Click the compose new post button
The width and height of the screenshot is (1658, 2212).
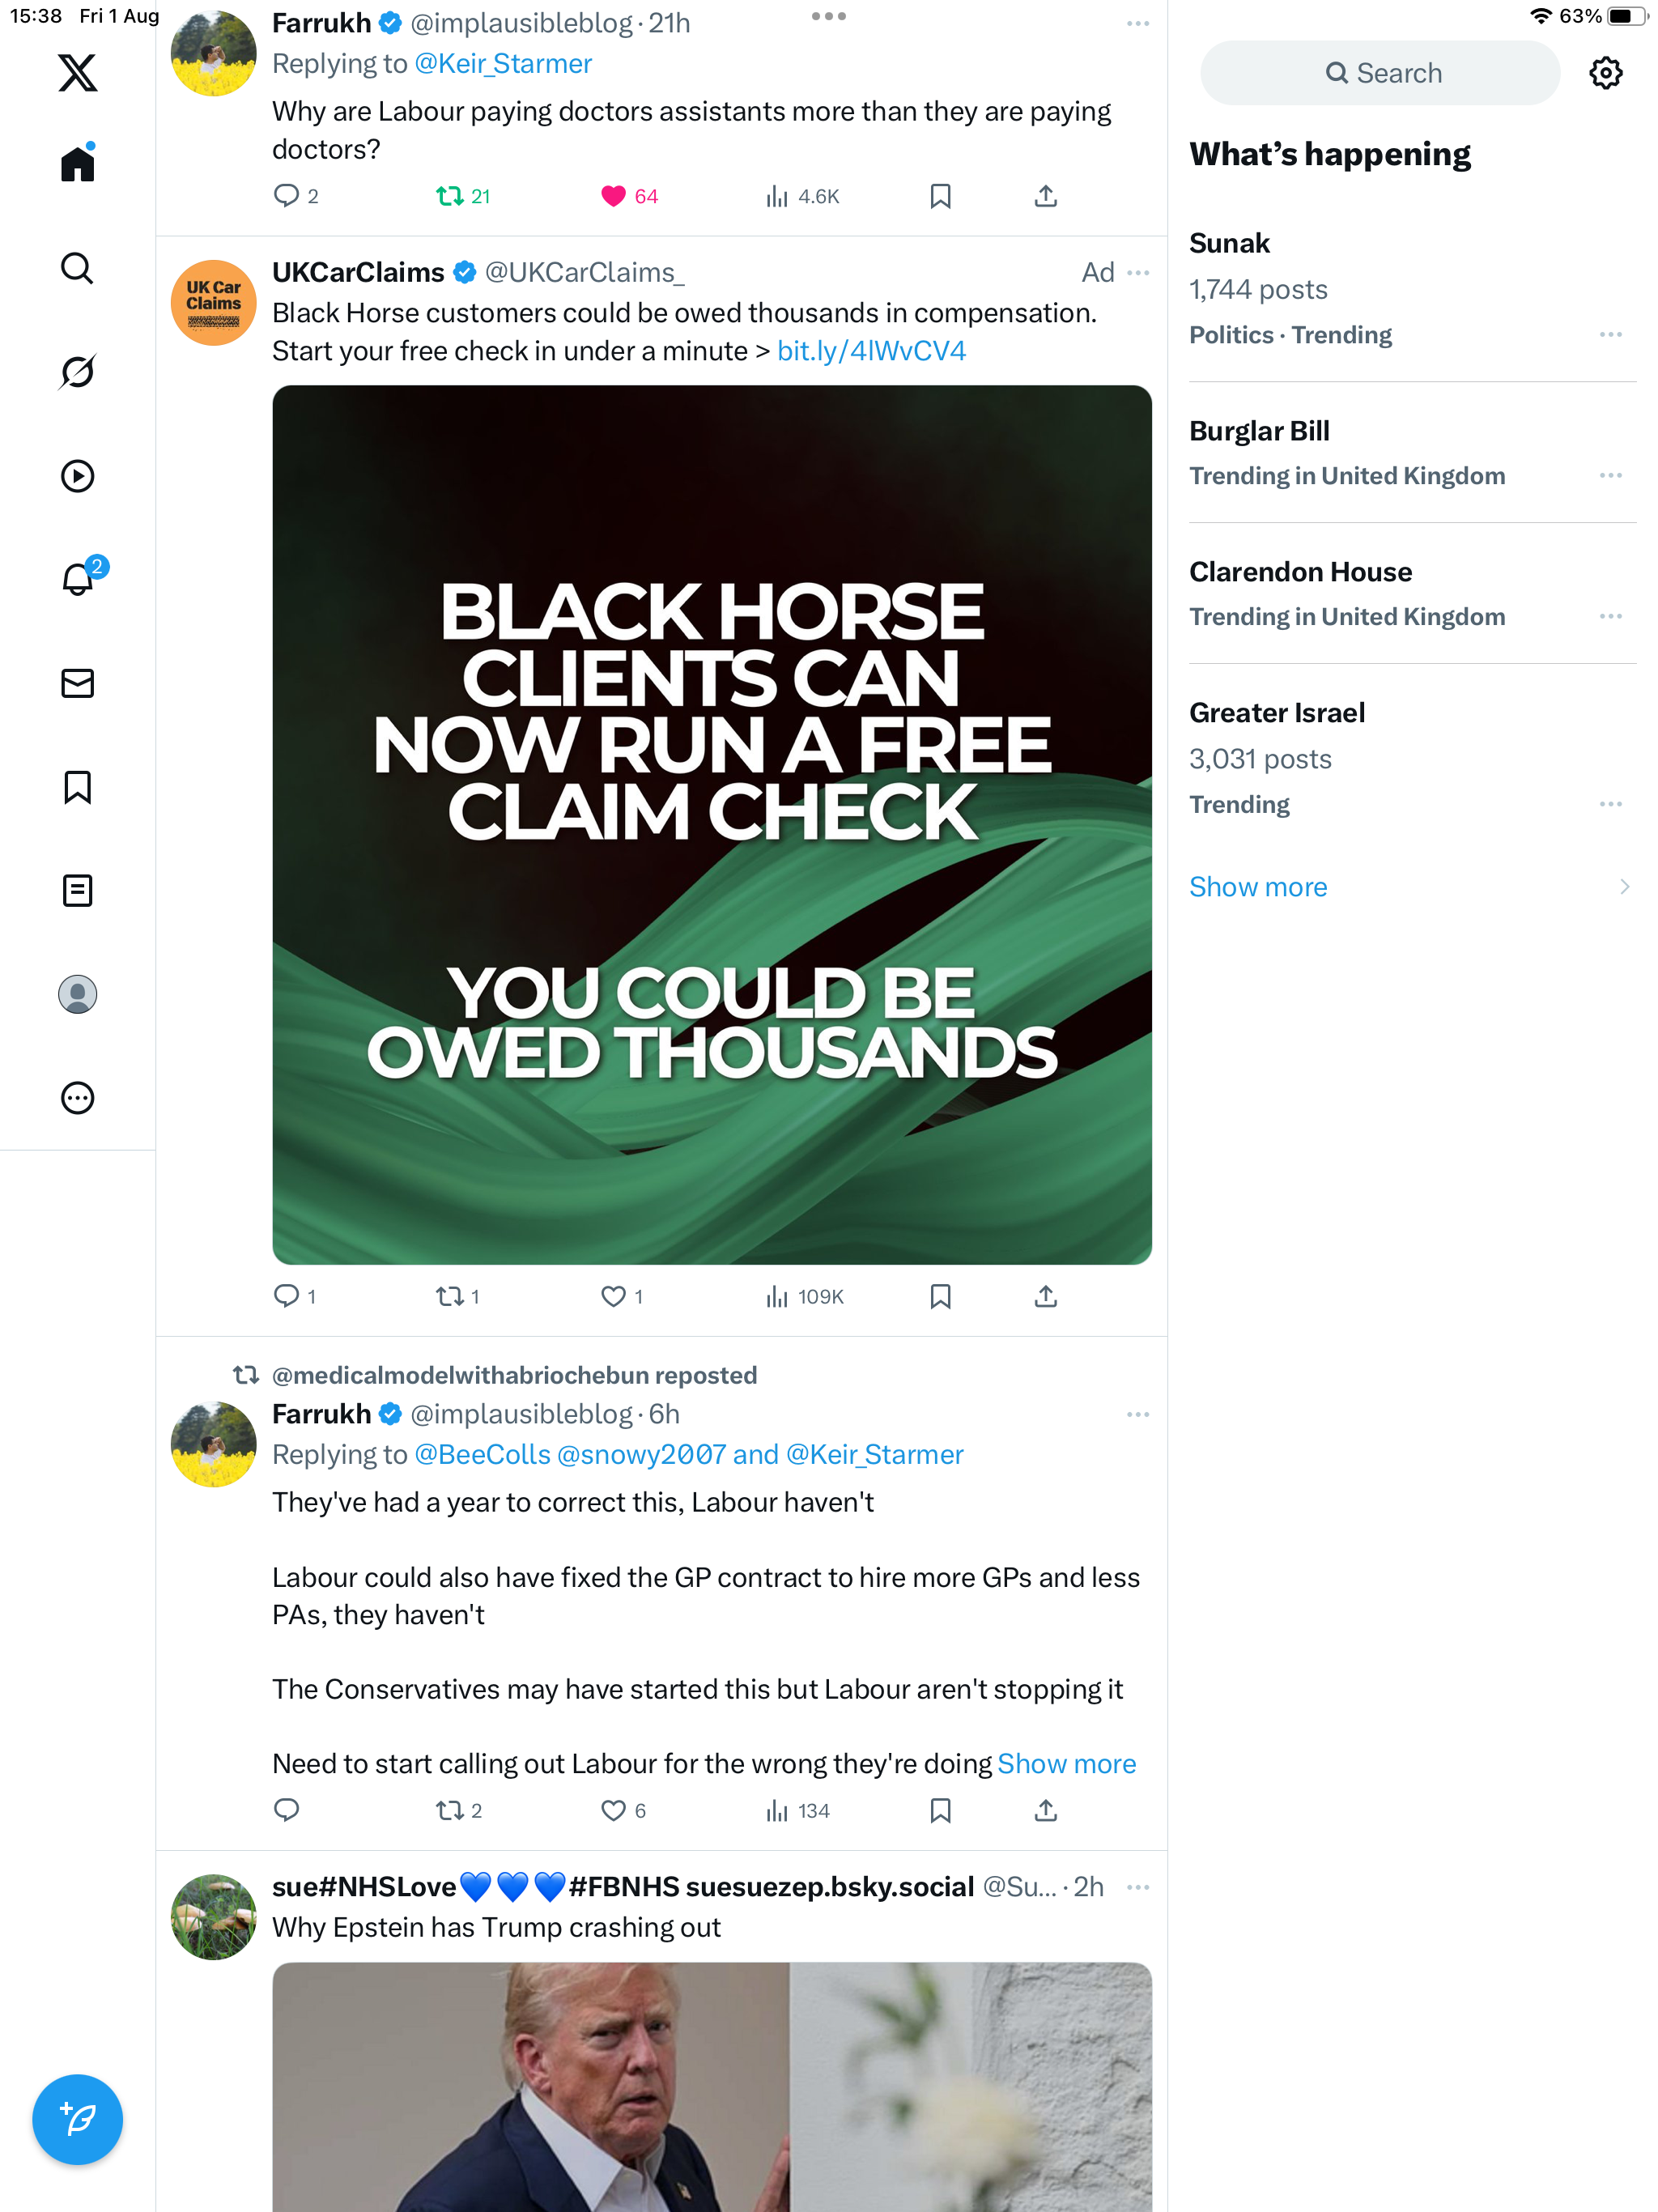(x=77, y=2119)
